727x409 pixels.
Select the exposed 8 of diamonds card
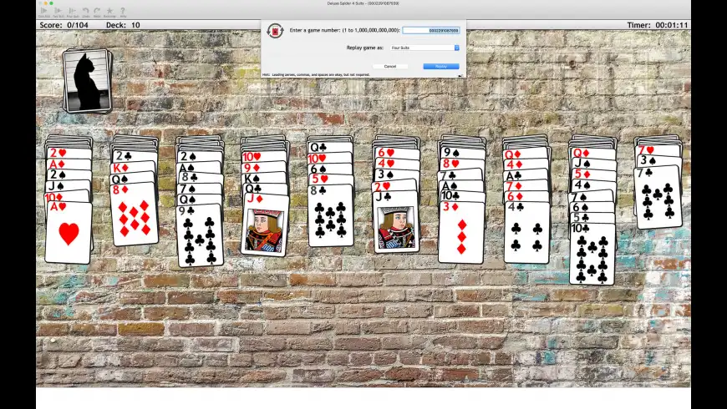(134, 215)
